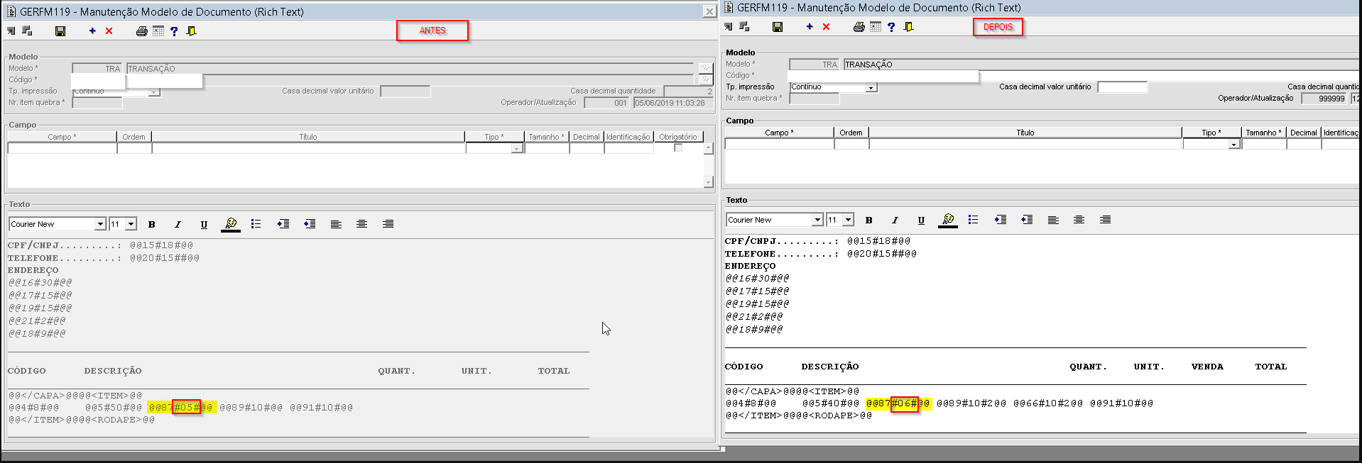This screenshot has height=463, width=1362.
Task: Click the blue plus add icon in ANTES window
Action: pyautogui.click(x=92, y=31)
